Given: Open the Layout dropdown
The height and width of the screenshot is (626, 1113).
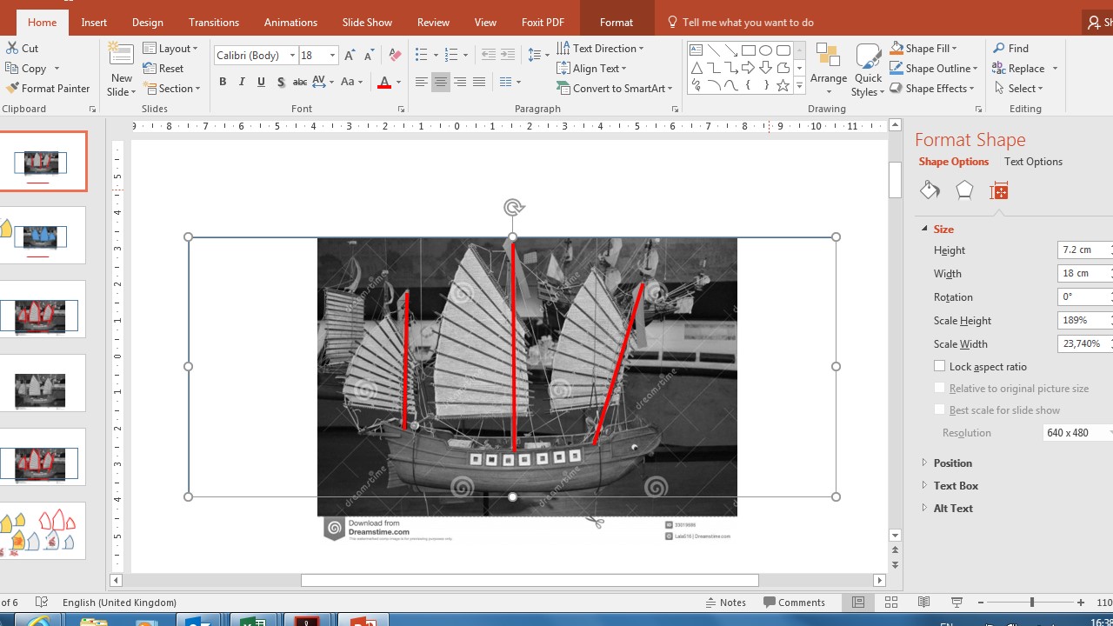Looking at the screenshot, I should point(170,49).
